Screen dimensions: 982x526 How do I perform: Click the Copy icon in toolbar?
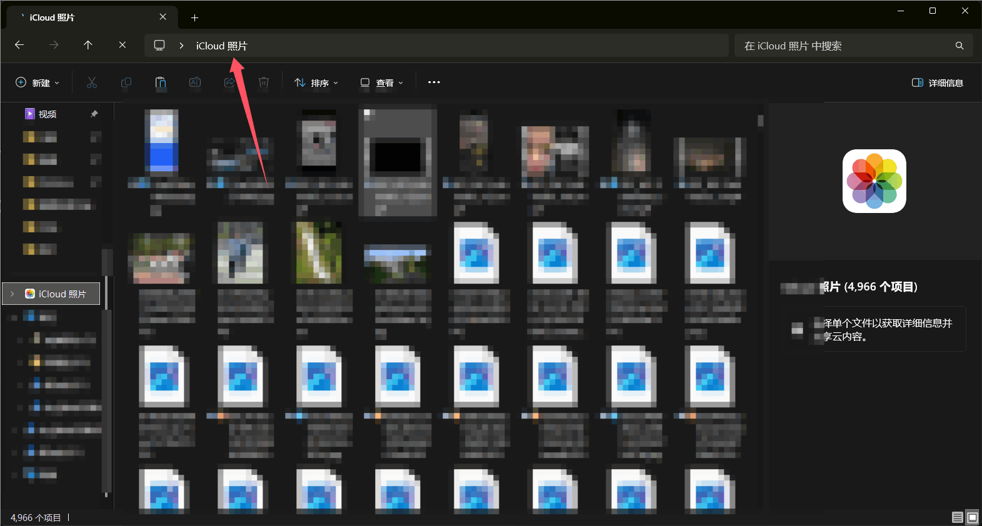(x=126, y=82)
